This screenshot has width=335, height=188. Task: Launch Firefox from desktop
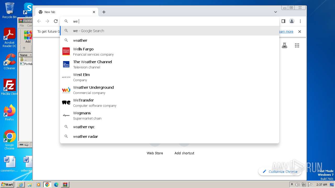click(9, 113)
